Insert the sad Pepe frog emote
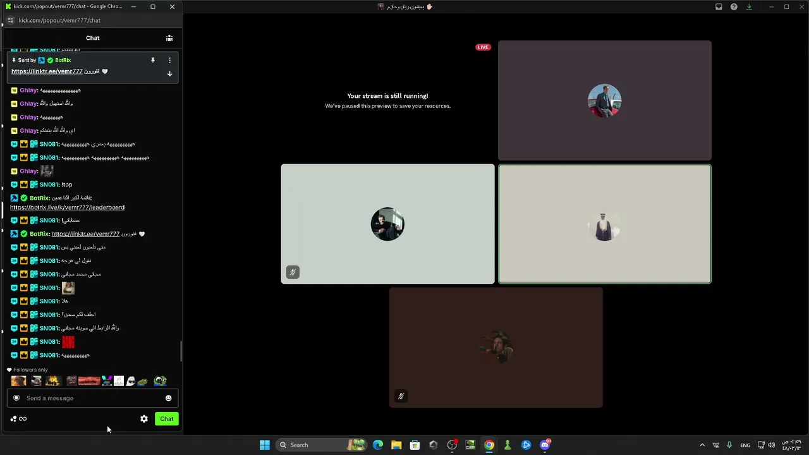Viewport: 809px width, 455px height. click(x=143, y=381)
